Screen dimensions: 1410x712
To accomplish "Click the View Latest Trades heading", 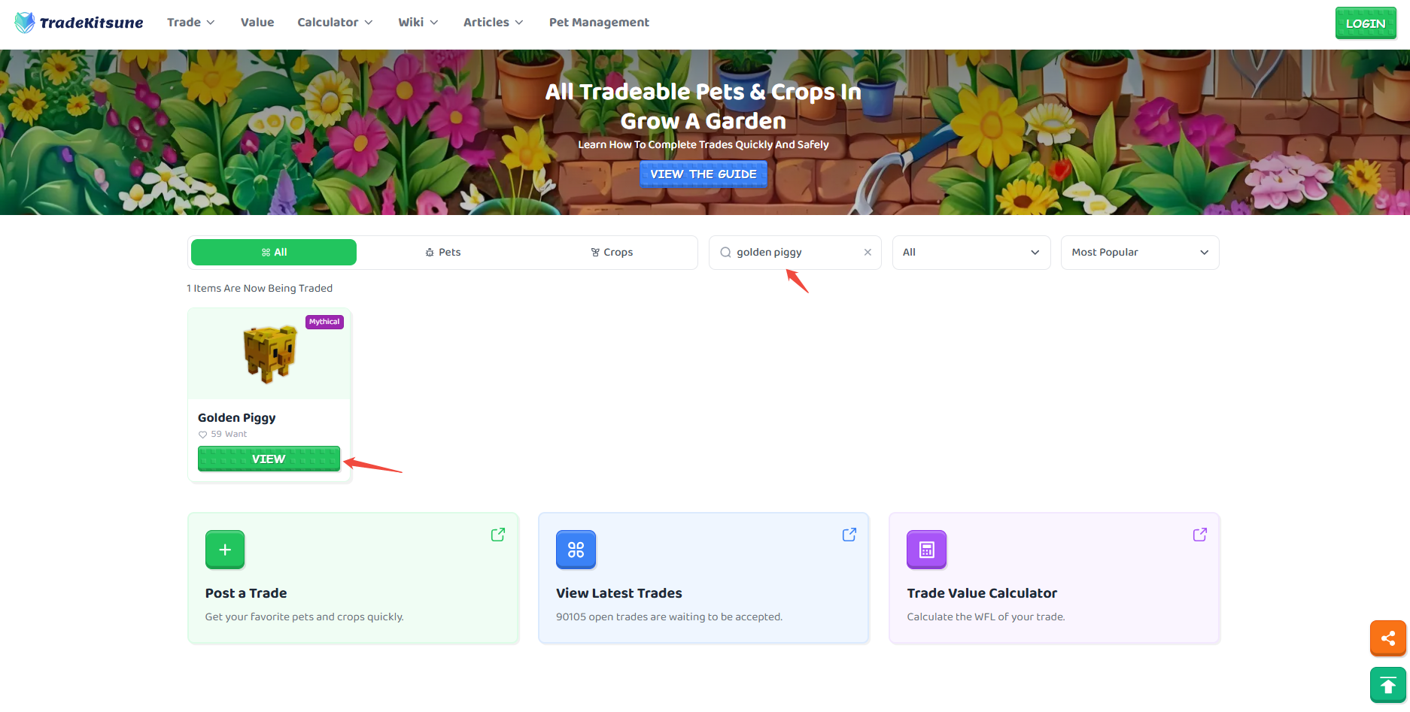I will click(619, 593).
